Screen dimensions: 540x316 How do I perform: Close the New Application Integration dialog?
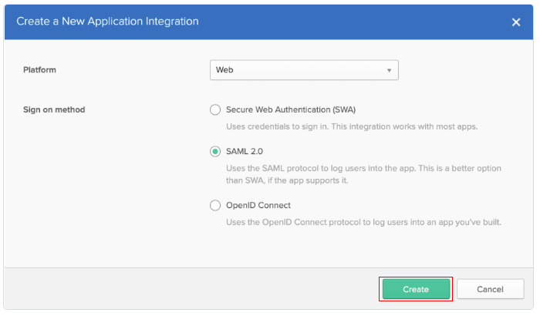(515, 22)
